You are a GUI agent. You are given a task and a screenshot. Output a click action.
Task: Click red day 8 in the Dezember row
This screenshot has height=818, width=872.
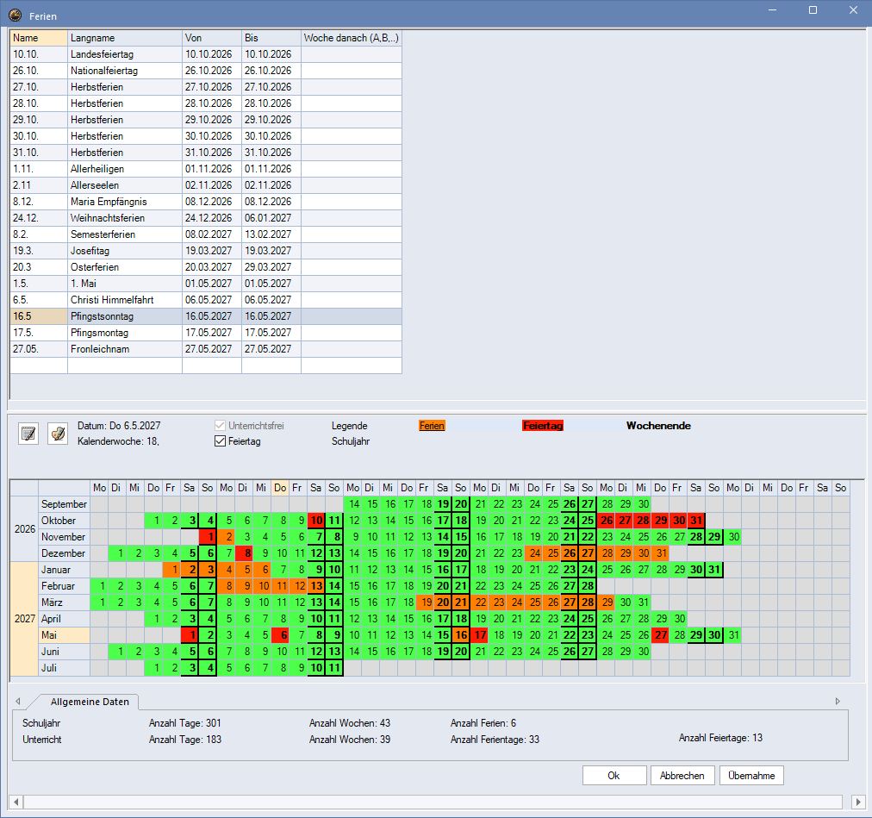[244, 553]
